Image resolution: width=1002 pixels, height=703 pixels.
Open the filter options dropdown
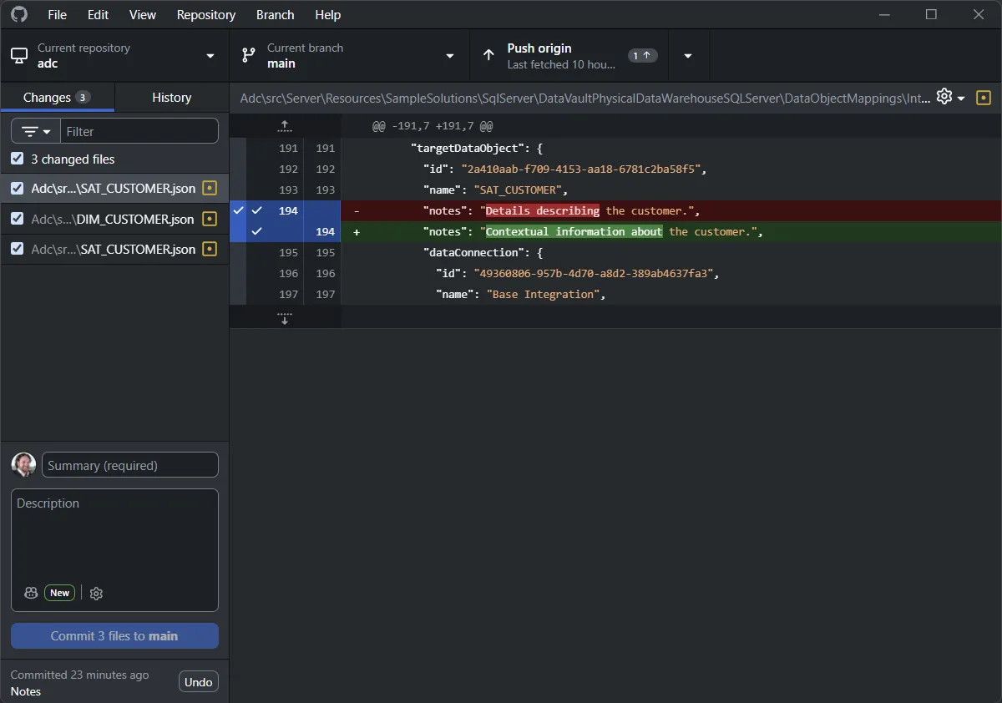click(36, 131)
